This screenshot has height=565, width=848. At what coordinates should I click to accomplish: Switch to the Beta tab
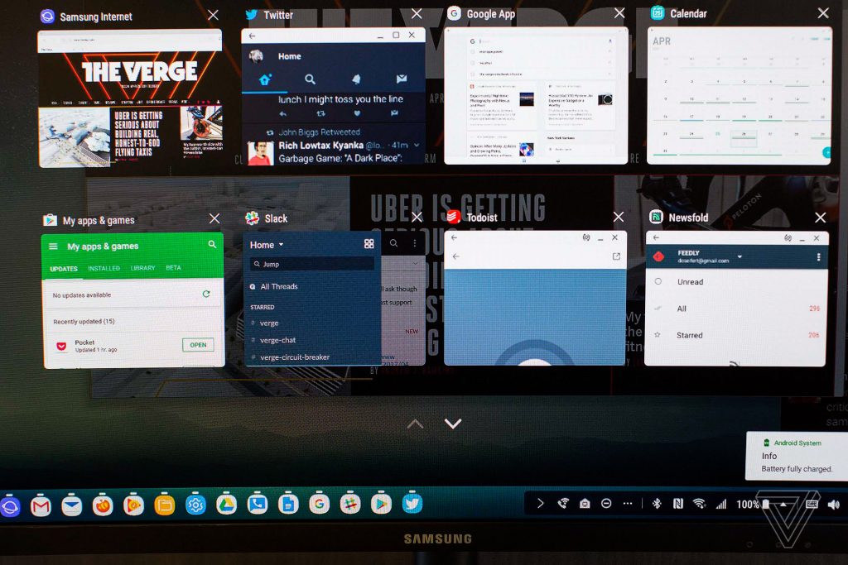point(173,267)
